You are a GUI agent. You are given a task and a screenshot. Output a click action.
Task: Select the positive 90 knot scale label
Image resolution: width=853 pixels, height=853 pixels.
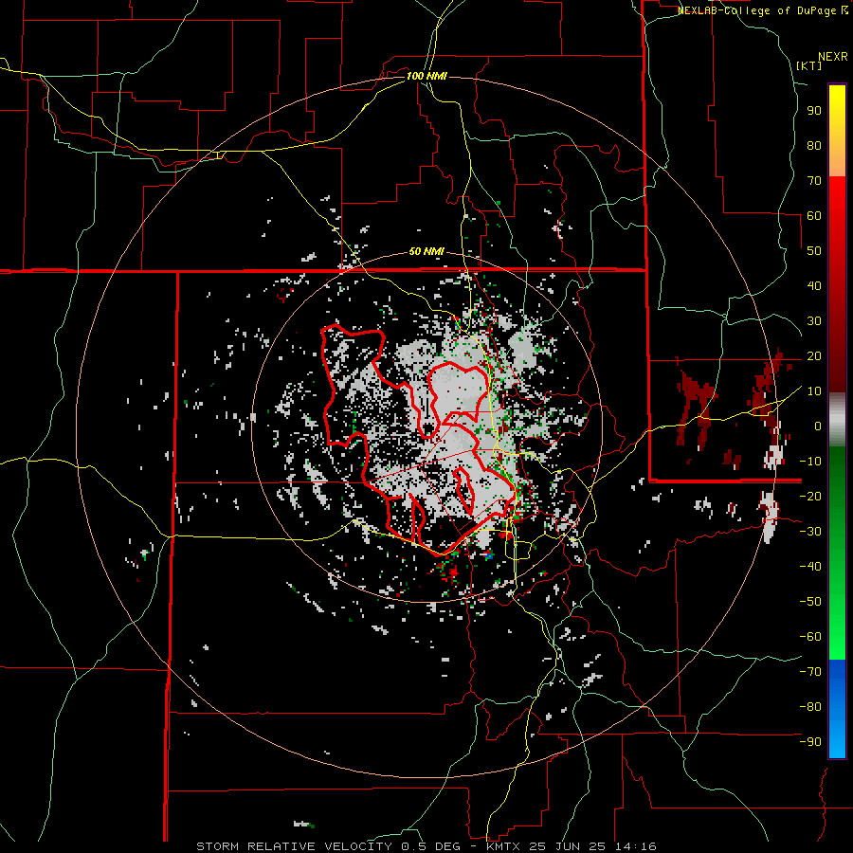[x=814, y=111]
